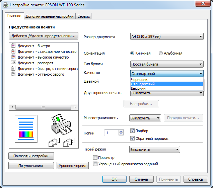
Task: Select the 'Документ - разворот' preset text
Action: pos(35,63)
